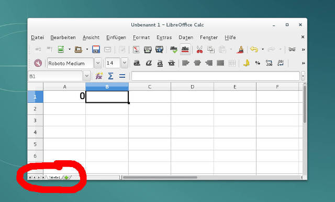Screen dimensions: 335x202
Task: Click the formula input line
Action: (216, 76)
